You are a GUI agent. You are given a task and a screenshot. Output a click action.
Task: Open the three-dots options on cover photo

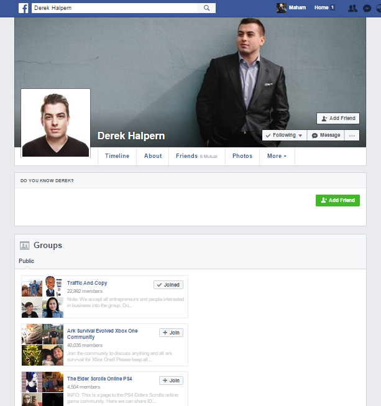click(x=352, y=136)
